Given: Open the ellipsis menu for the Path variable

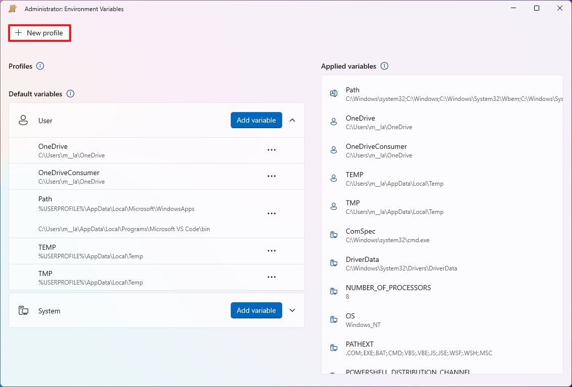Looking at the screenshot, I should (x=272, y=213).
